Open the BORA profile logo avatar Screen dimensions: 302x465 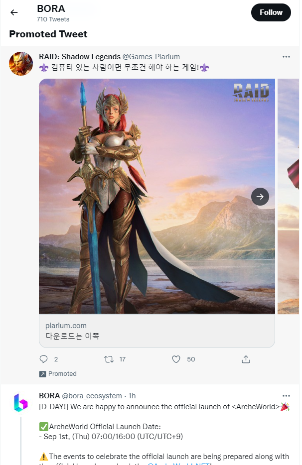21,403
